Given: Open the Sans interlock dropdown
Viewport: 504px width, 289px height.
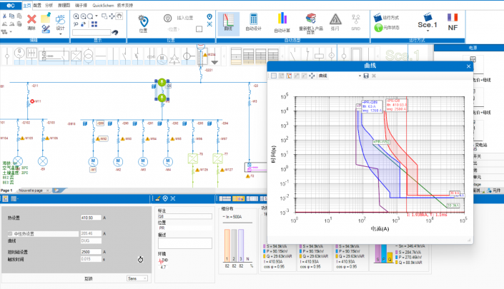Looking at the screenshot, I should (x=137, y=278).
